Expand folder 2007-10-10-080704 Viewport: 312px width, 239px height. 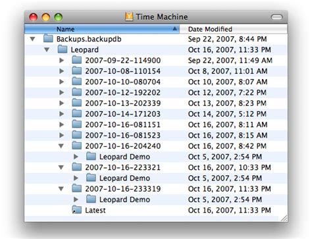62,82
